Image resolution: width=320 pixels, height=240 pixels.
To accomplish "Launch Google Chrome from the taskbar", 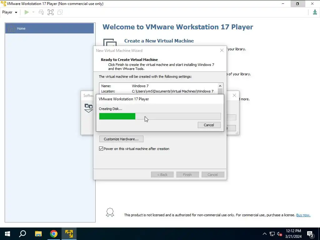I will 54,234.
